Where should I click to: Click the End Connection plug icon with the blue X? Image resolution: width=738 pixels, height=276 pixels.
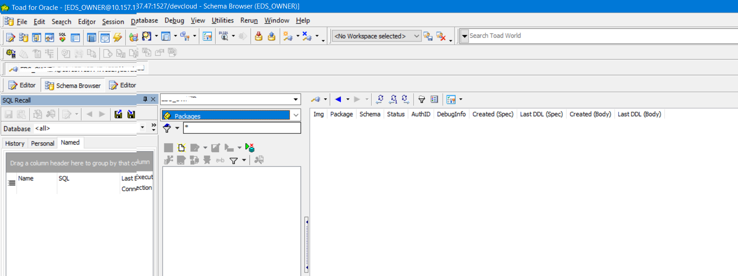[x=307, y=36]
